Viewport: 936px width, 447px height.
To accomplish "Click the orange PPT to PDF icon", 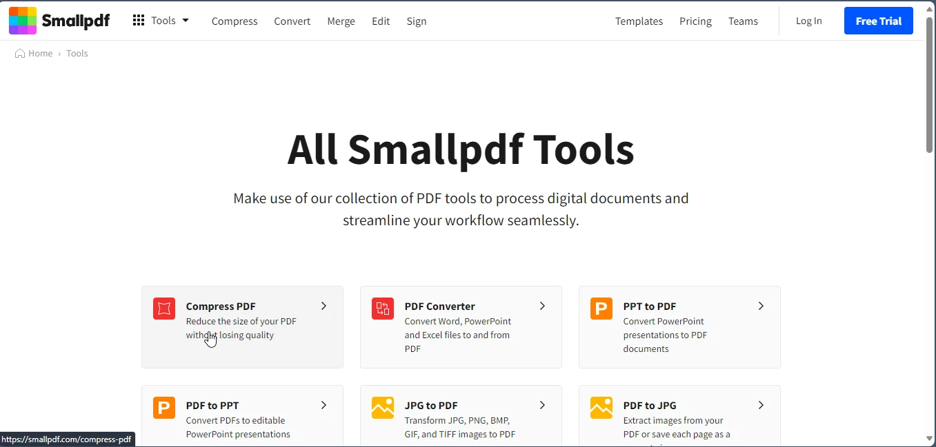I will coord(601,309).
